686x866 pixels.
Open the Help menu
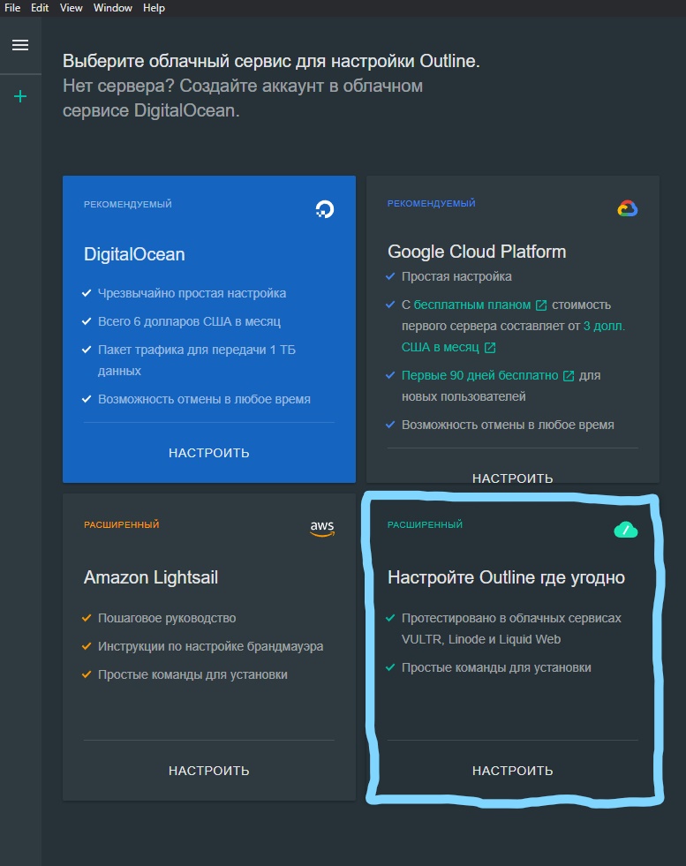pyautogui.click(x=155, y=8)
